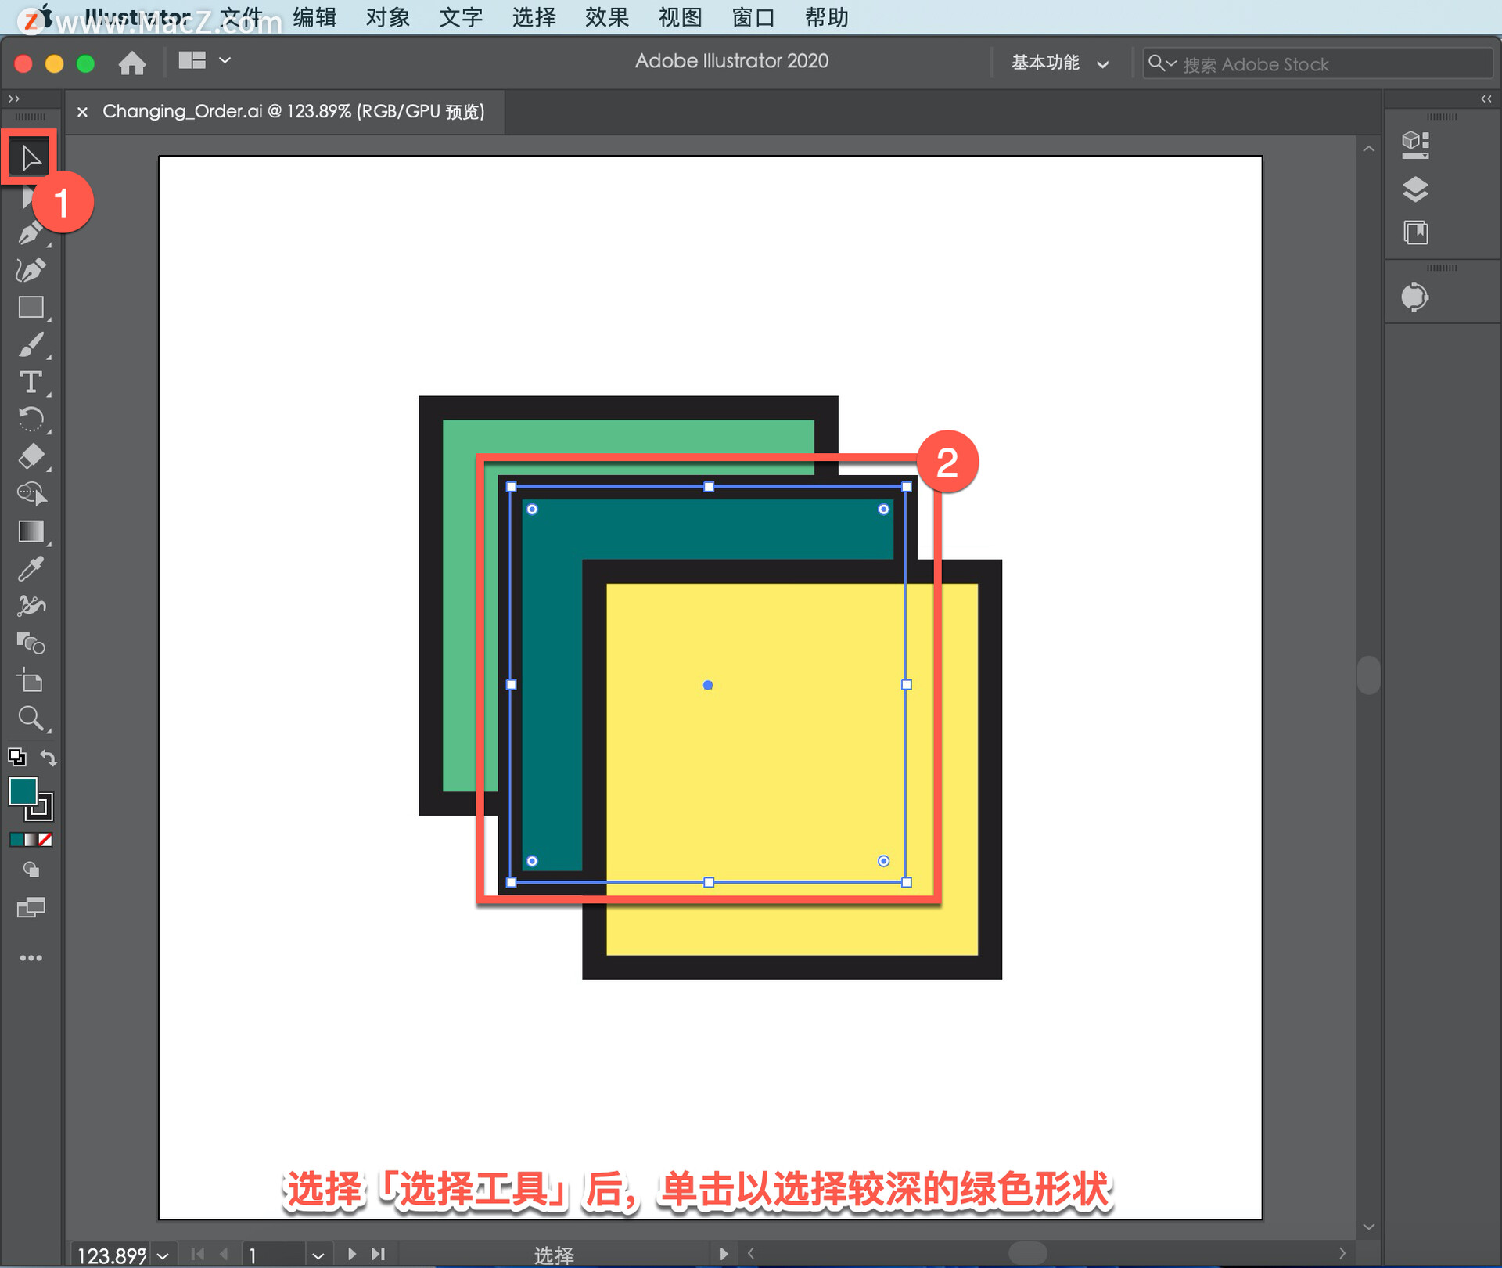Select the Curvature tool

(31, 270)
